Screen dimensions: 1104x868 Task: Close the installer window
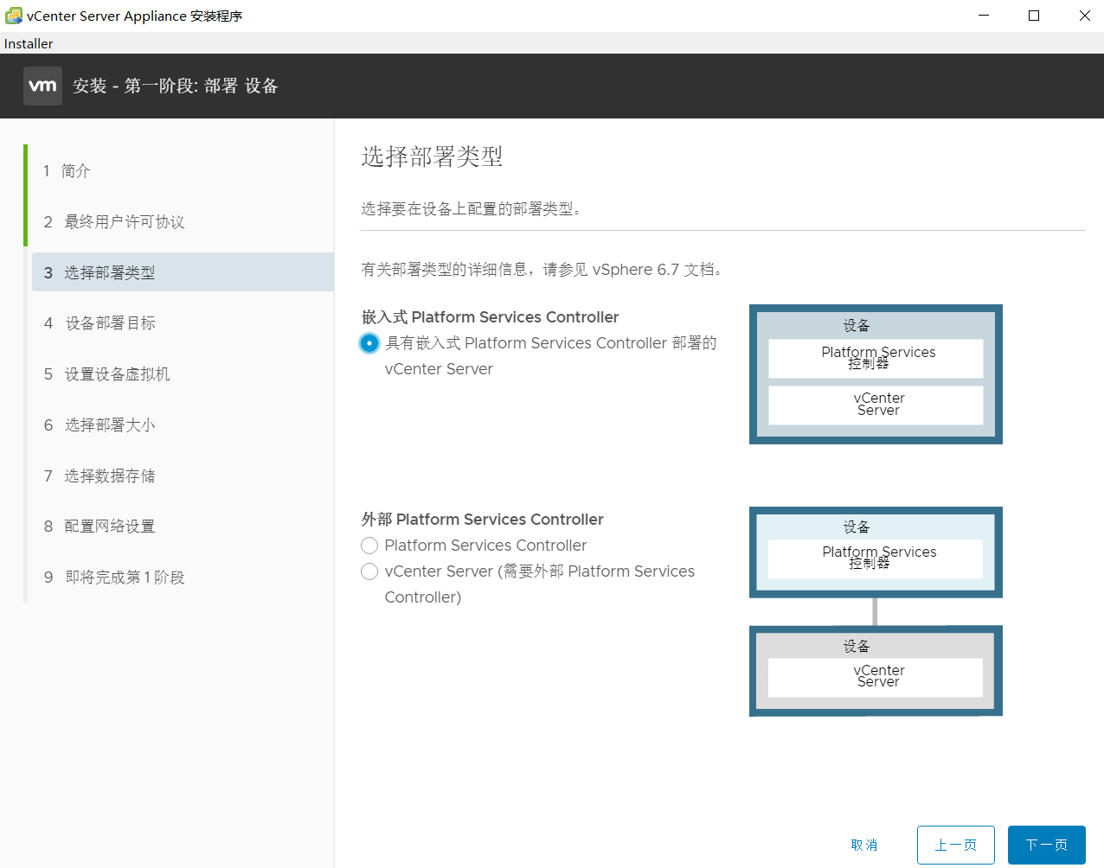pos(1084,16)
